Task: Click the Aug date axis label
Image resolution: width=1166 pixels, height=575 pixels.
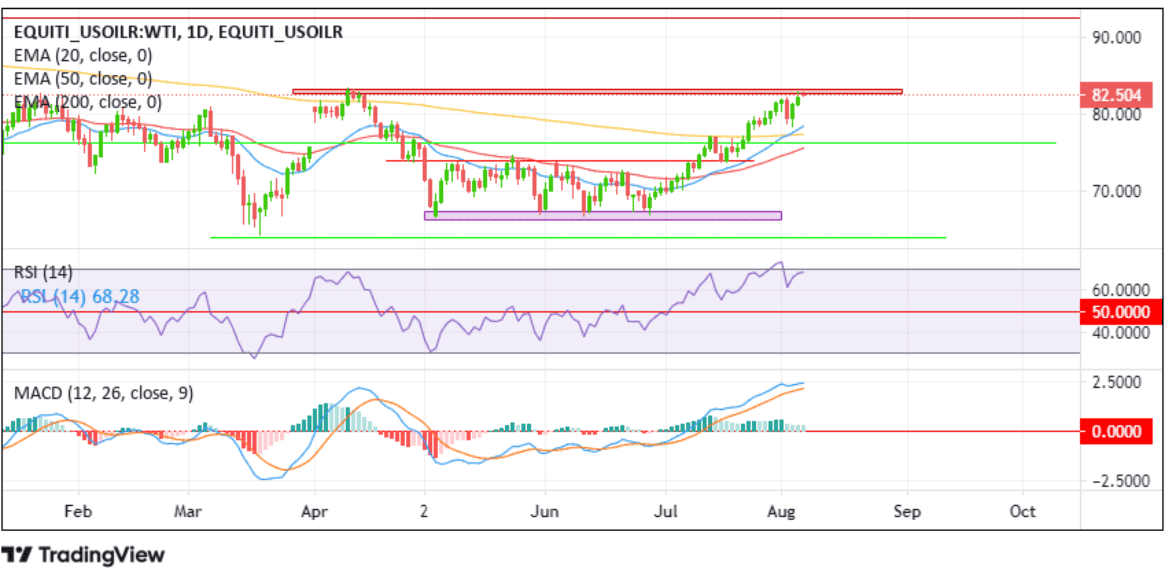Action: click(781, 512)
